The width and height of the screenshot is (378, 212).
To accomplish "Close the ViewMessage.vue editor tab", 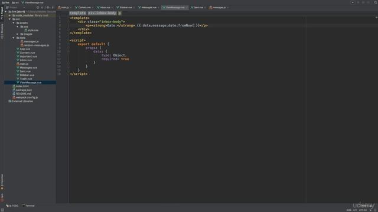I will tap(187, 8).
